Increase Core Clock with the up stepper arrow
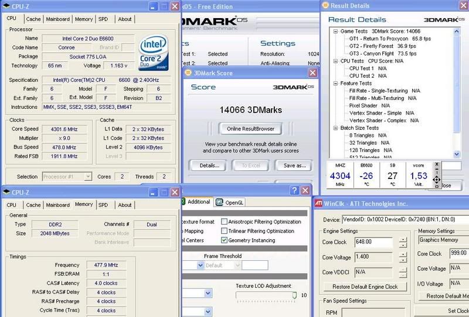This screenshot has height=317, width=469. (403, 239)
